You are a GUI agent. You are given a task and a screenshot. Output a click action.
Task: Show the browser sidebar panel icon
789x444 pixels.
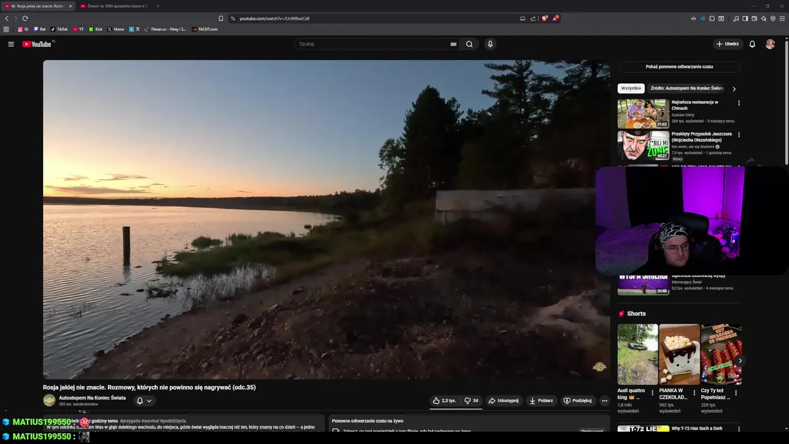(745, 18)
